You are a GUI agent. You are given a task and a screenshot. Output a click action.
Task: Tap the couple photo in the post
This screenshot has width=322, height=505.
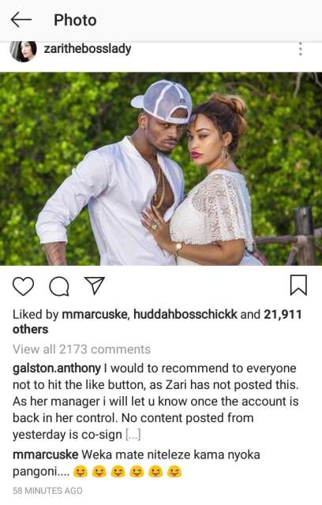click(x=161, y=169)
